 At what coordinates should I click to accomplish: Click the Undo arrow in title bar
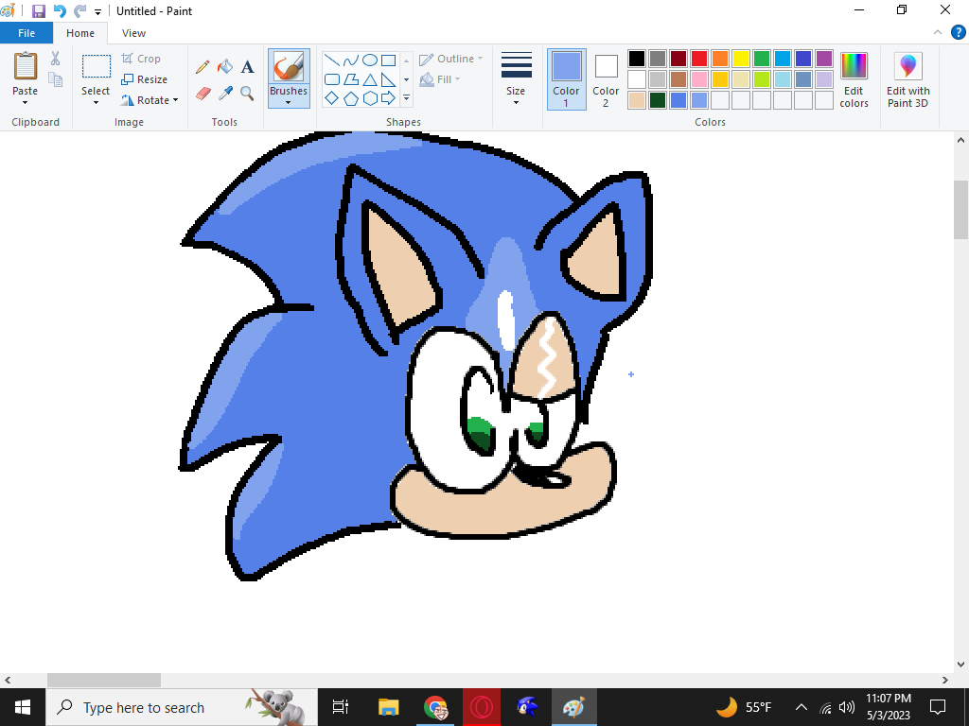tap(60, 11)
